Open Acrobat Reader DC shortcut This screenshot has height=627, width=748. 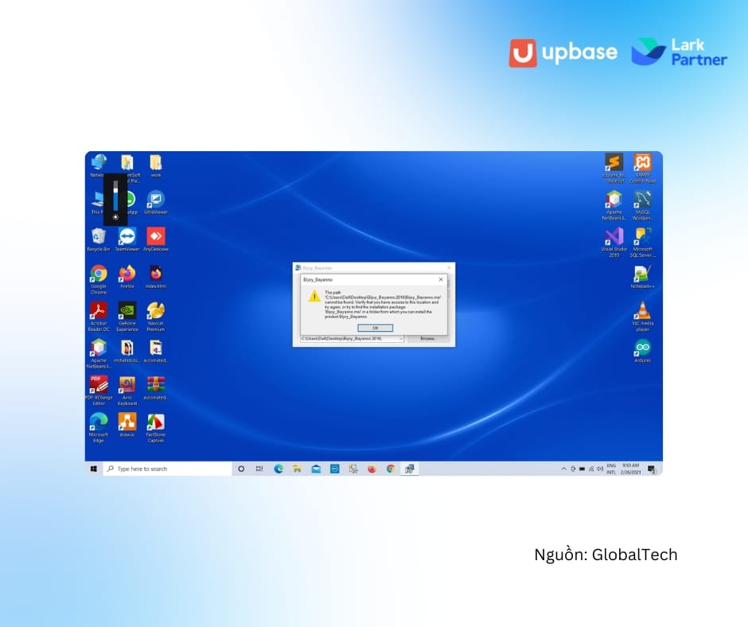[x=98, y=317]
